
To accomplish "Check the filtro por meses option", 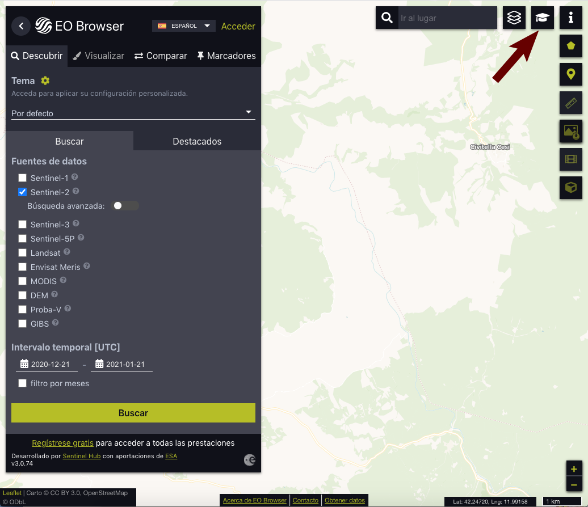I will (23, 383).
